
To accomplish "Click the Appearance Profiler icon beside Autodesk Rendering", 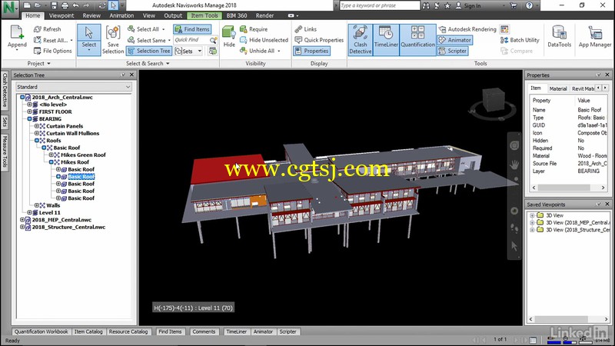I will point(505,29).
